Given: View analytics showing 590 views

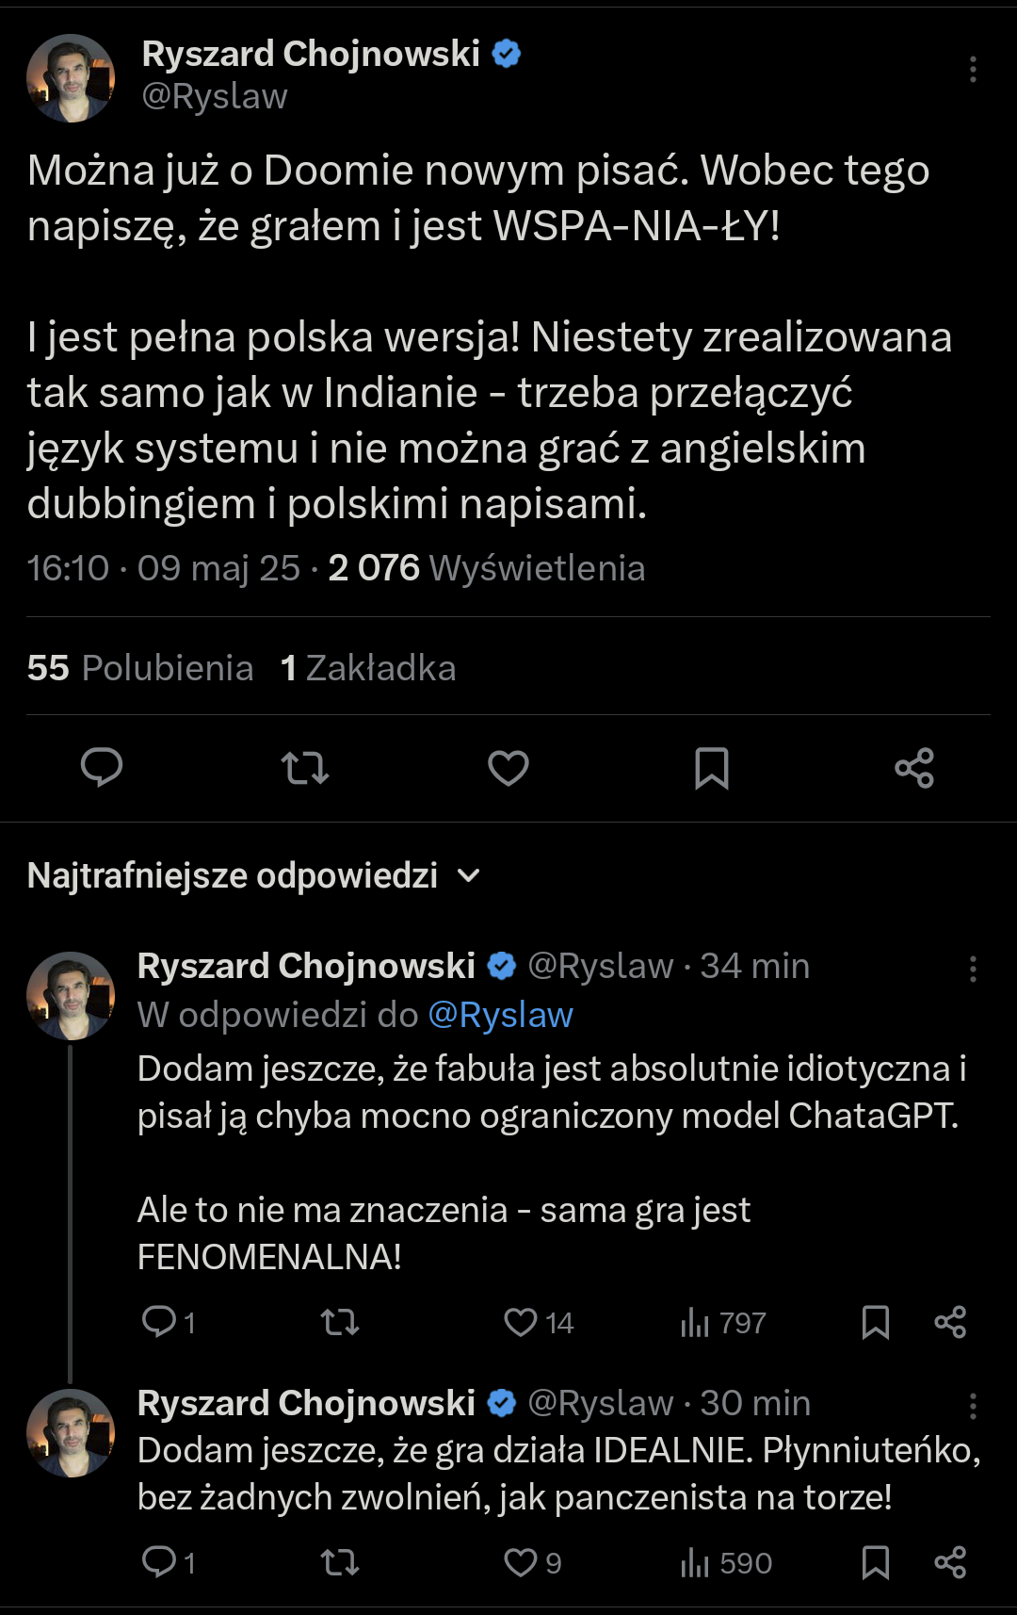Looking at the screenshot, I should point(725,1563).
